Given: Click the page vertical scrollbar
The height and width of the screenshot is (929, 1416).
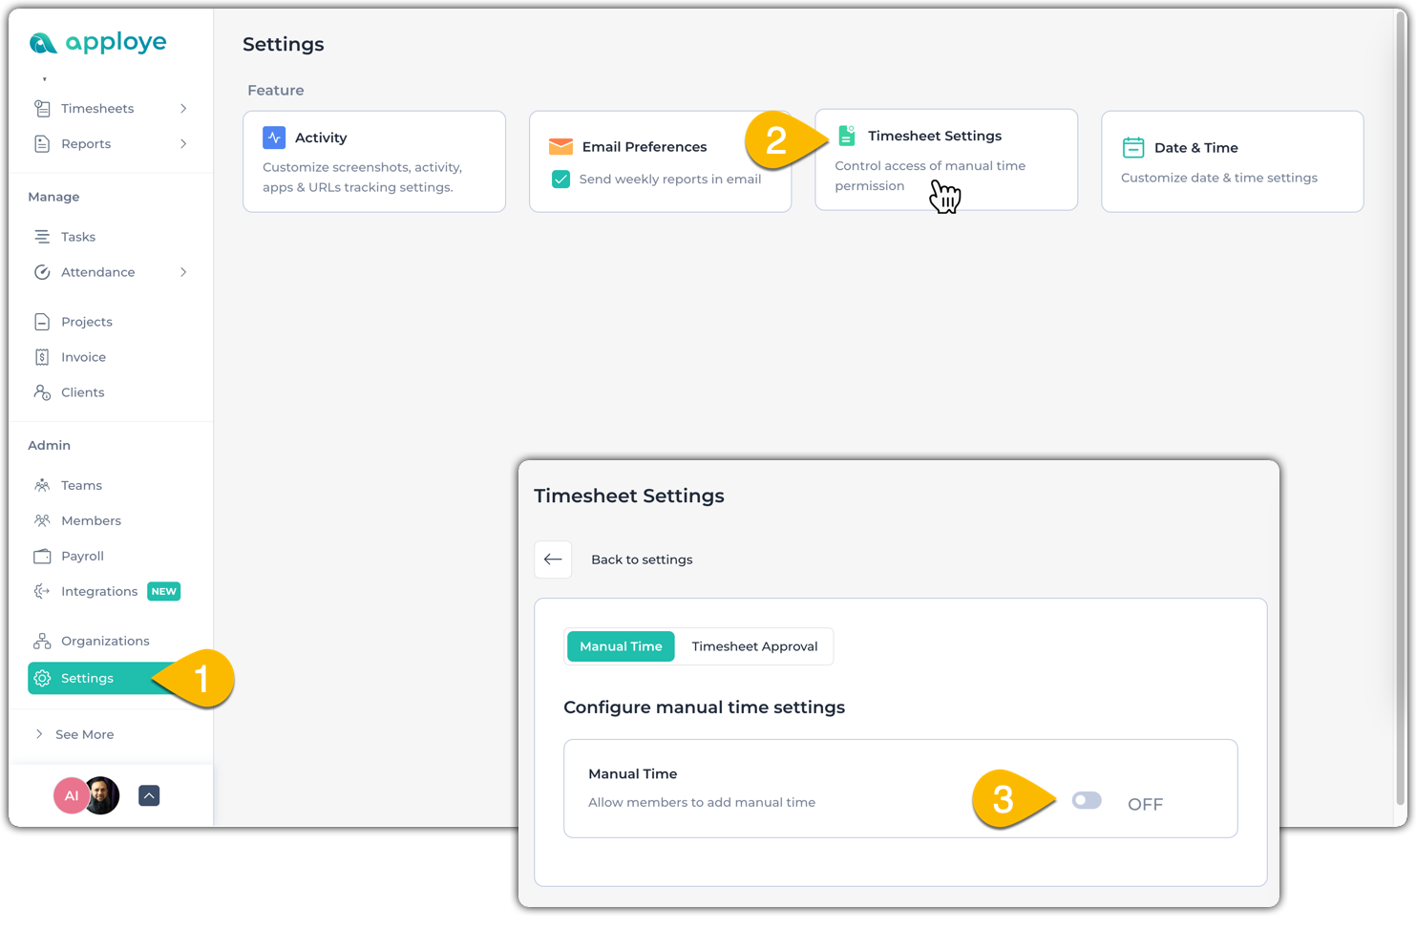Looking at the screenshot, I should (x=1401, y=411).
